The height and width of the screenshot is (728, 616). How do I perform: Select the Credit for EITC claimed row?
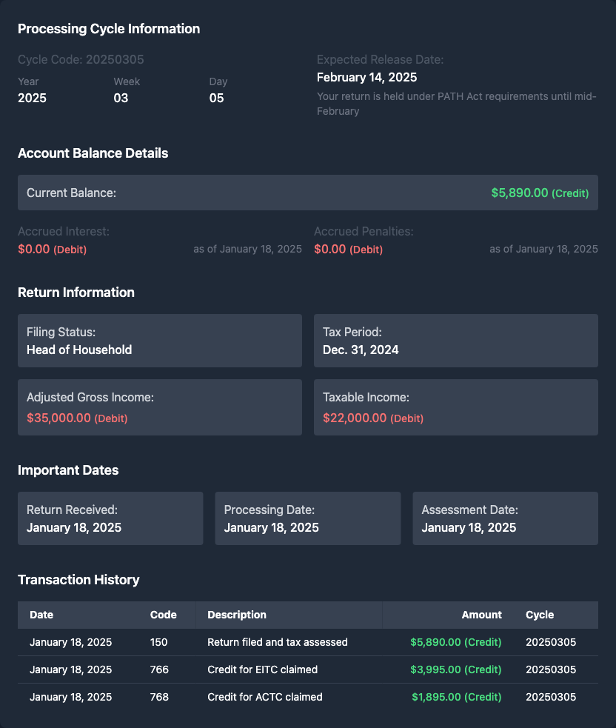(x=308, y=669)
